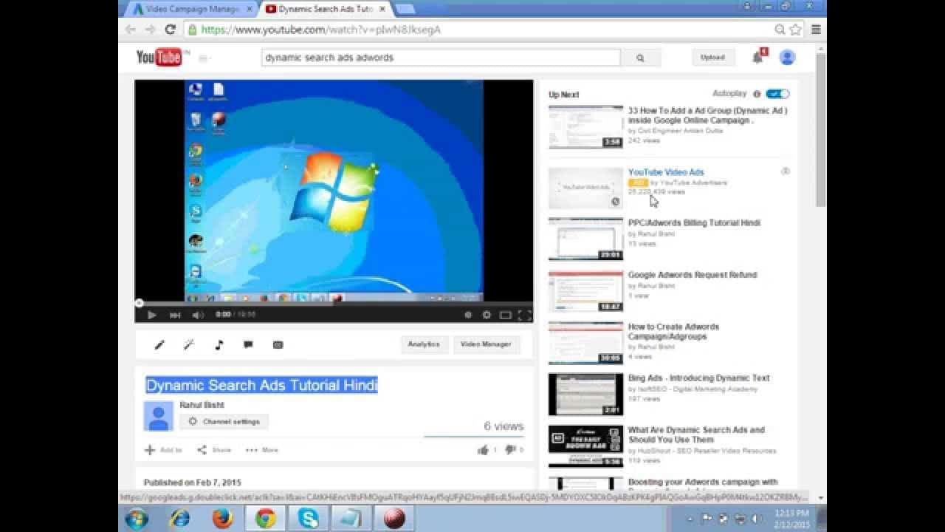Reload the page

tap(170, 30)
